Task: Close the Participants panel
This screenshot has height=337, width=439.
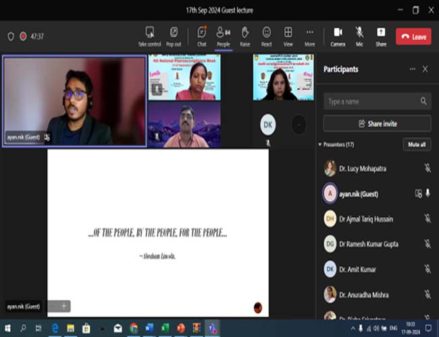Action: pos(425,69)
